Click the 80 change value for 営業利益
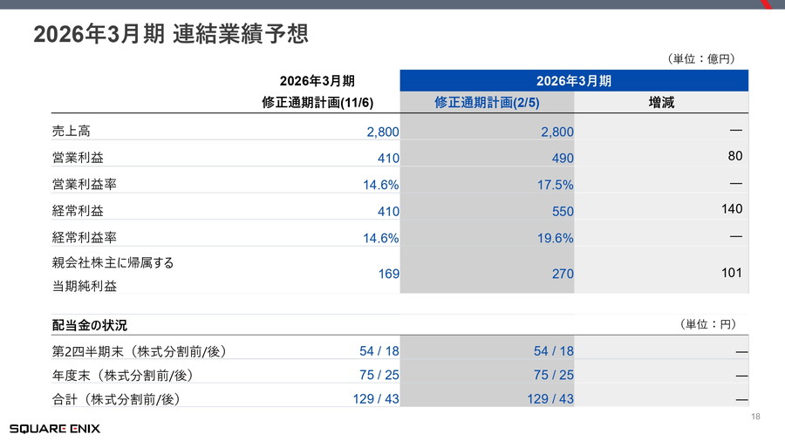785x441 pixels. click(734, 157)
